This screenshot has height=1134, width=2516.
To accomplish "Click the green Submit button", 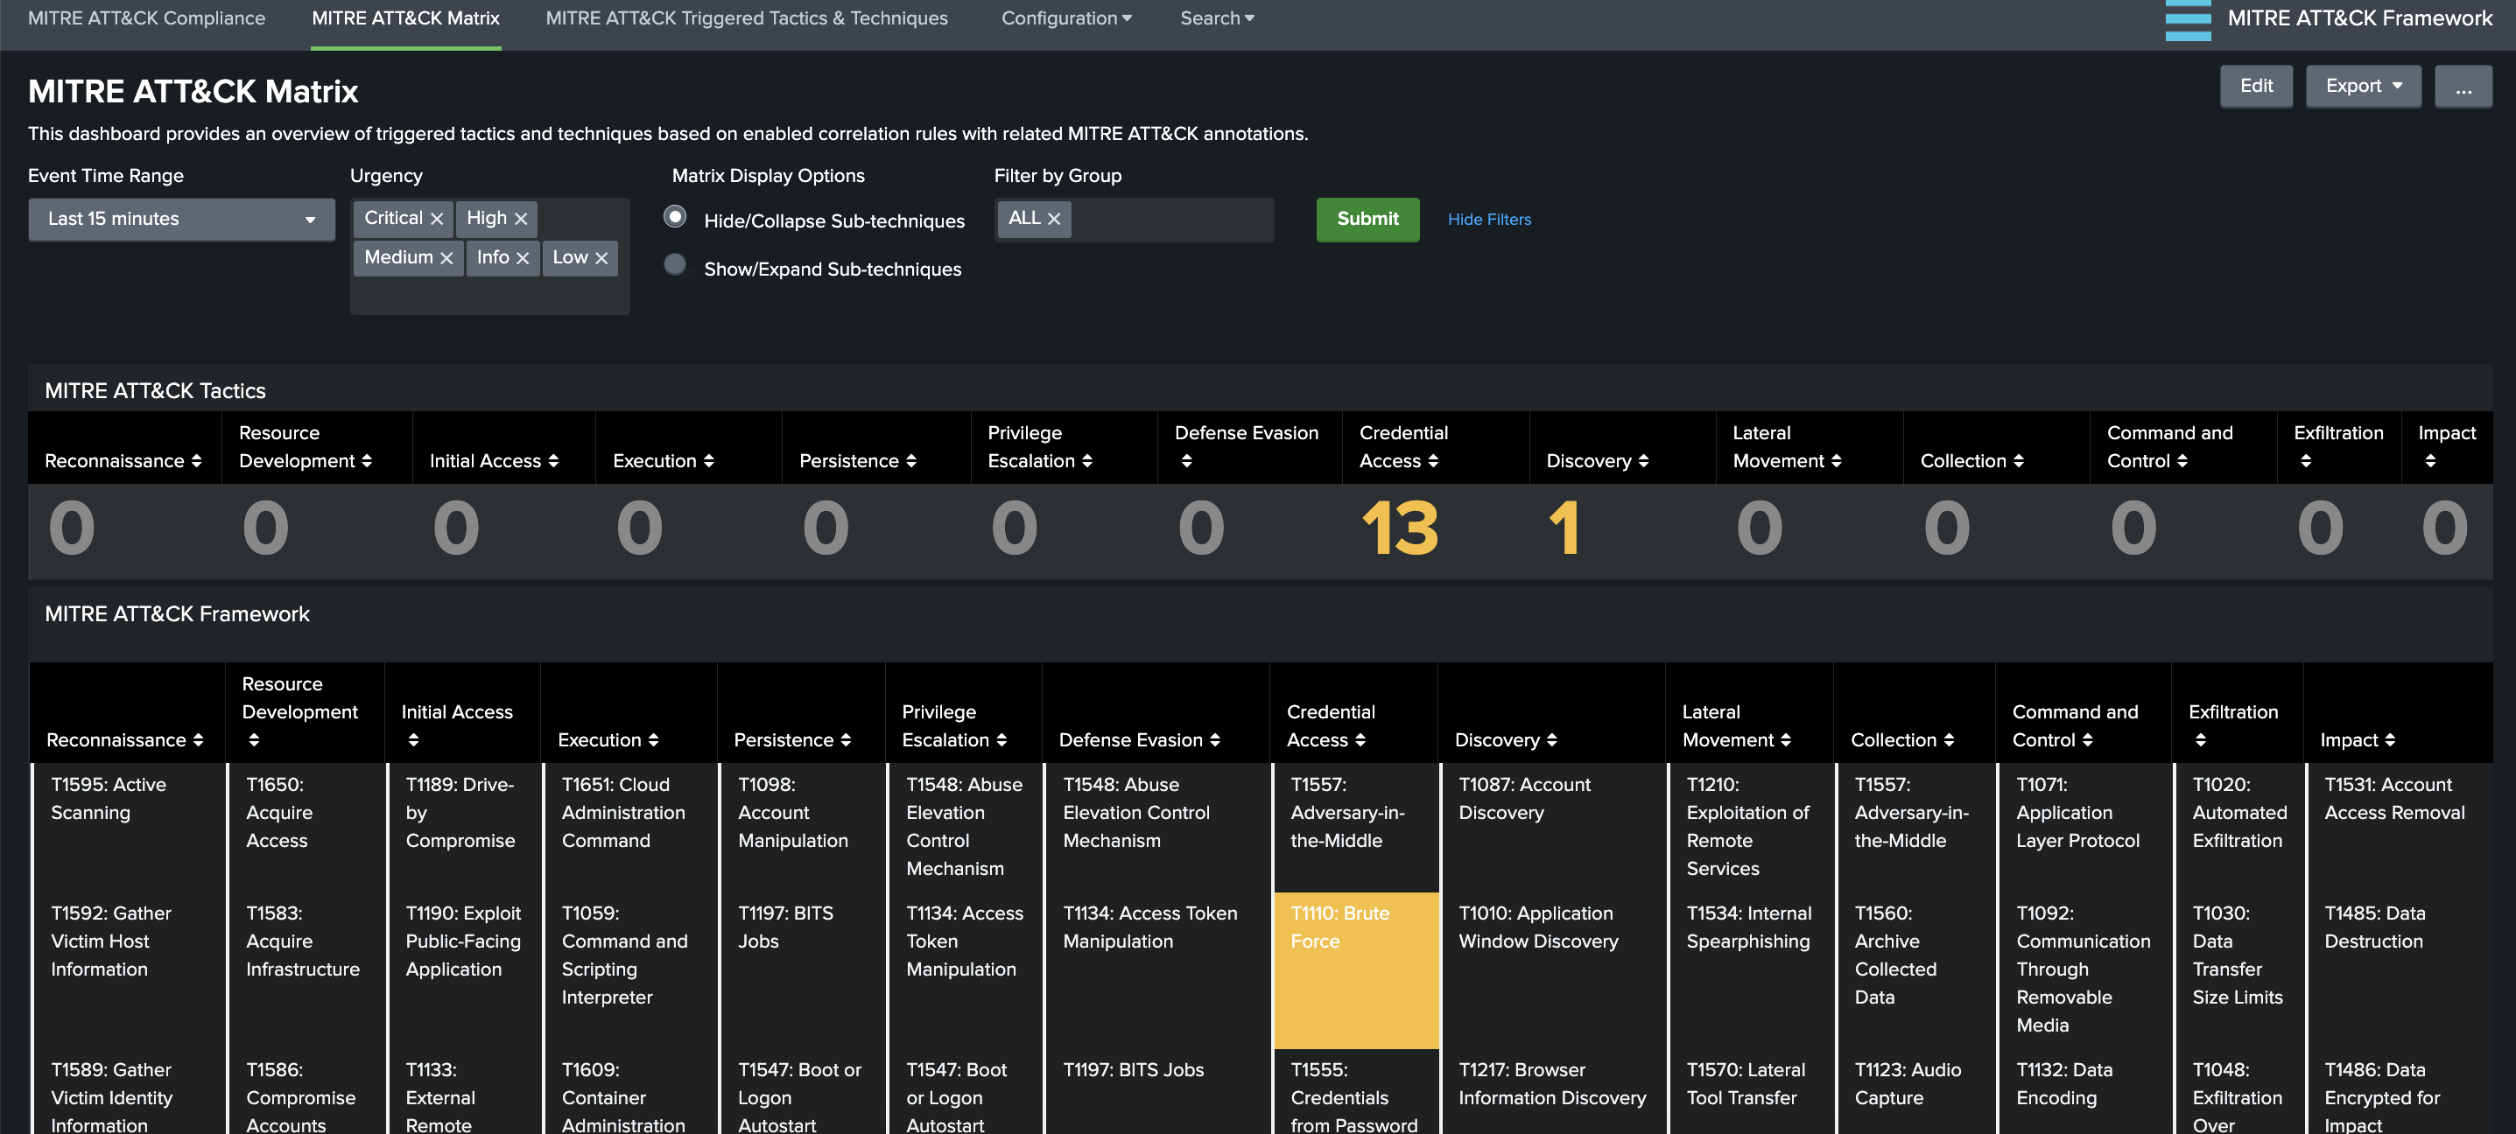I will point(1367,219).
